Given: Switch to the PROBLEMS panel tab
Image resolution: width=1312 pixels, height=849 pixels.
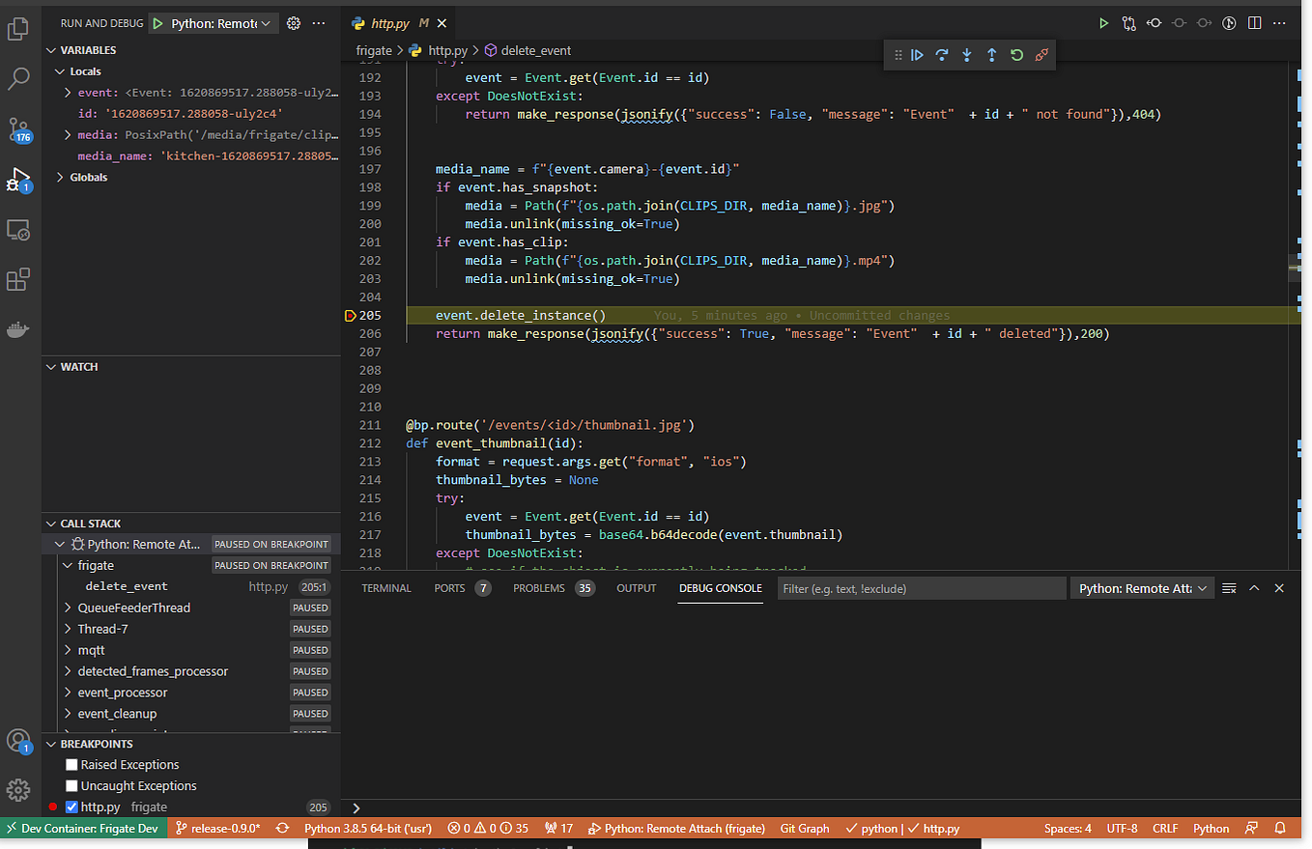Looking at the screenshot, I should (538, 588).
